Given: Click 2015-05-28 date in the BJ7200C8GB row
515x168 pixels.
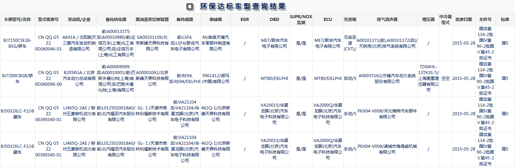Looking at the screenshot, I should click(464, 78).
